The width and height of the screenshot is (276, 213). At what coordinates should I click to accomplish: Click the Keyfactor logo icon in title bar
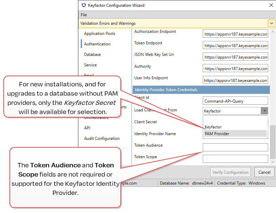(83, 5)
